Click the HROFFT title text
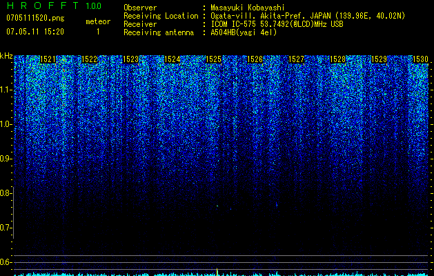This screenshot has width=434, height=276. pyautogui.click(x=43, y=6)
